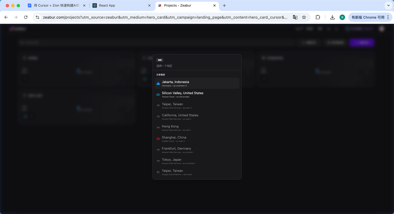Open a new browser tab
The height and width of the screenshot is (214, 394).
(224, 6)
